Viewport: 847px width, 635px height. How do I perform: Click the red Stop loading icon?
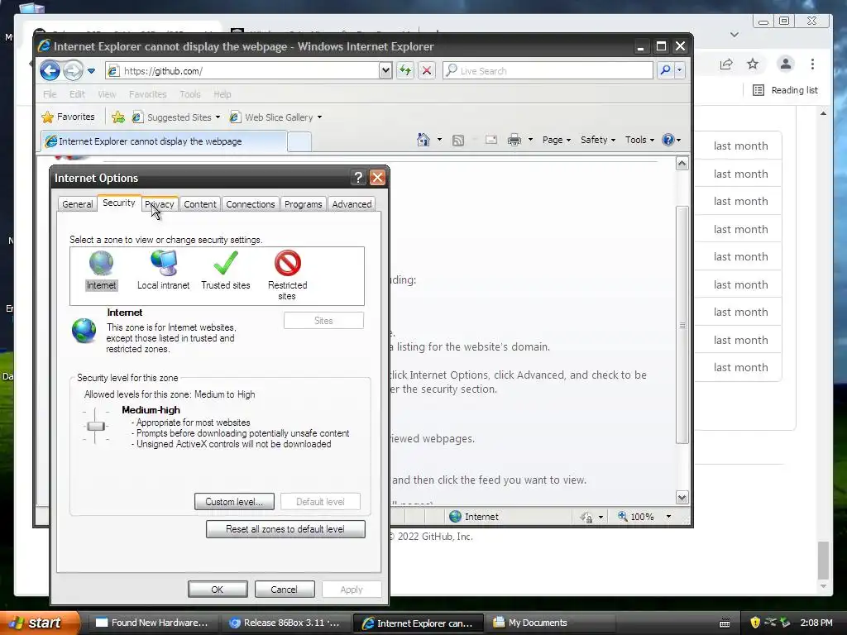pos(427,70)
